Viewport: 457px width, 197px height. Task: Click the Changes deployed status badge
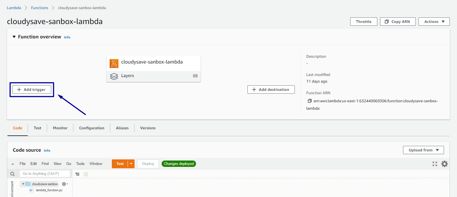179,164
